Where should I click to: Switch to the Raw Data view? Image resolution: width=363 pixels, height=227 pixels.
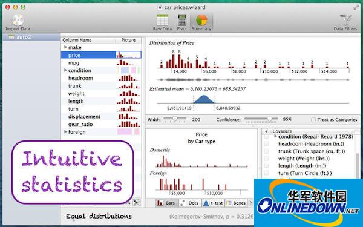(162, 22)
